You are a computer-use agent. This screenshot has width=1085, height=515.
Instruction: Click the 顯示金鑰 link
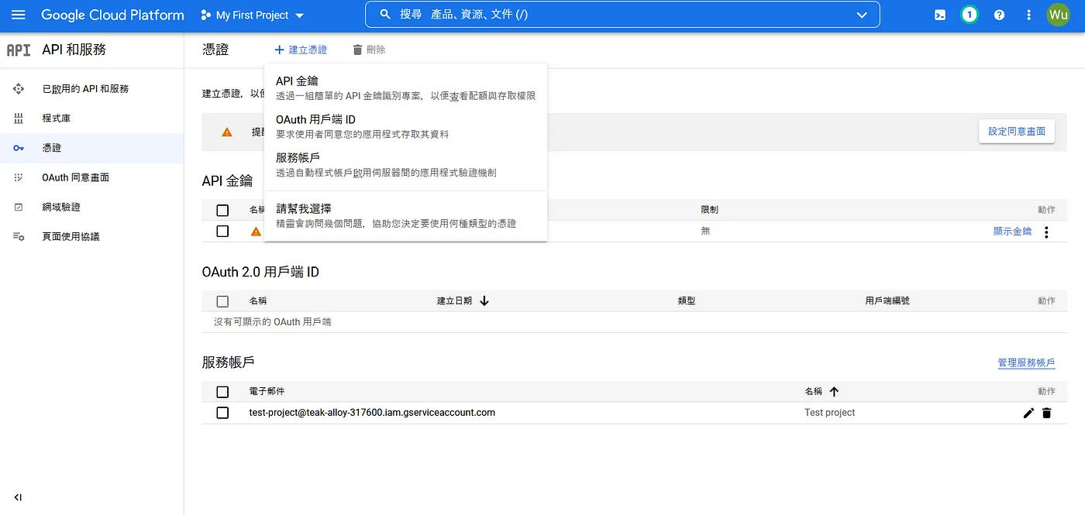[1012, 231]
